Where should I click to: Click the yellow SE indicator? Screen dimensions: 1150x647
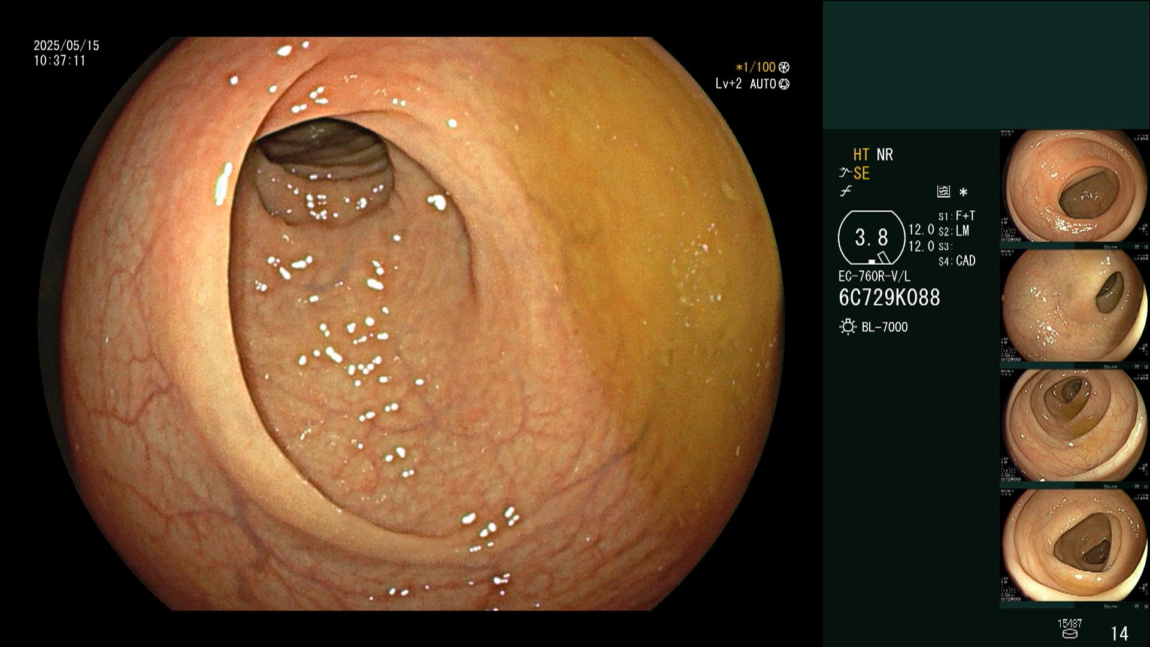point(861,174)
